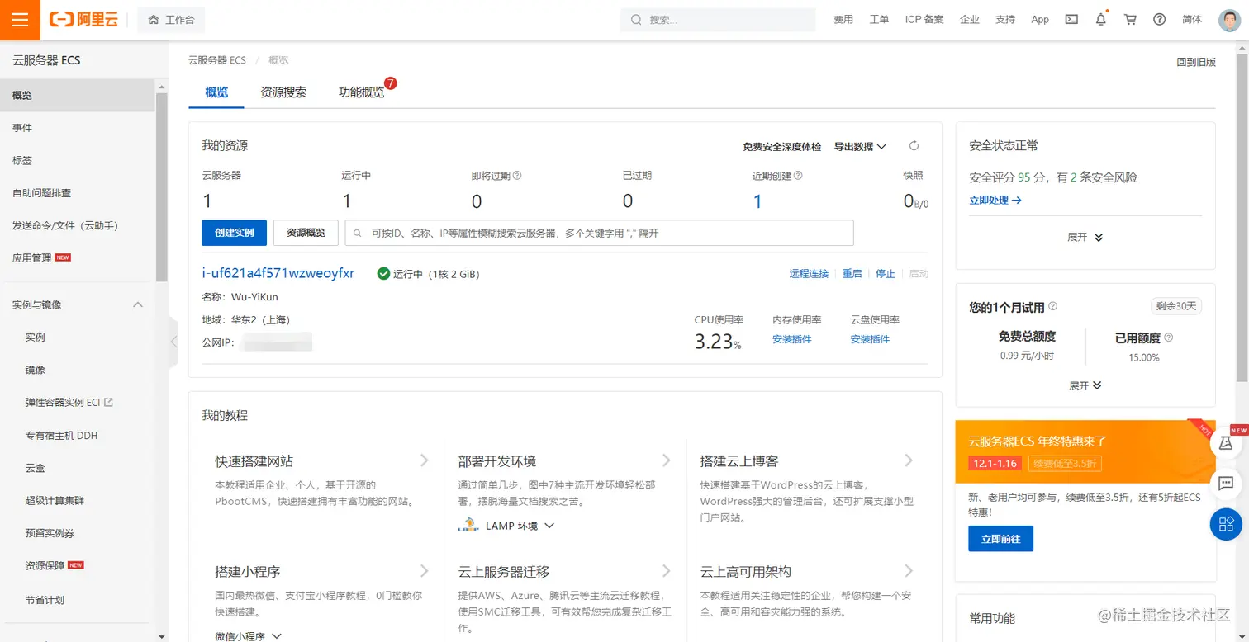
Task: Switch language with 简体
Action: [x=1191, y=20]
